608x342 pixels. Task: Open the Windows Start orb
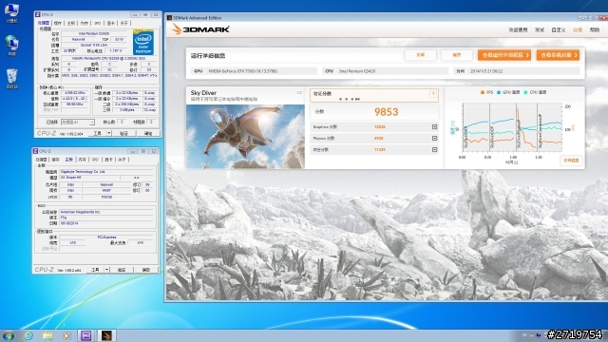9,335
